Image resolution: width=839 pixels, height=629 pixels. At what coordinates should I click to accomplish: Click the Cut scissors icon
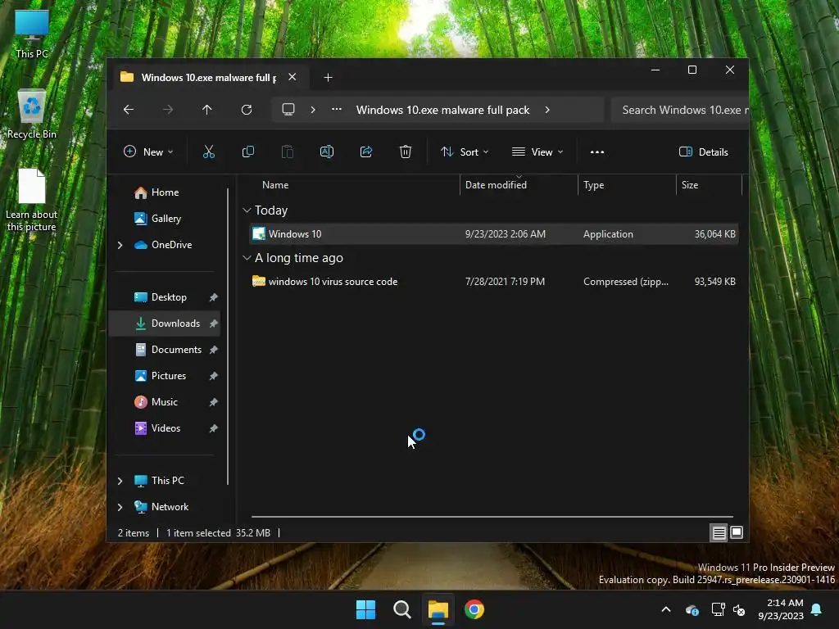pos(209,152)
